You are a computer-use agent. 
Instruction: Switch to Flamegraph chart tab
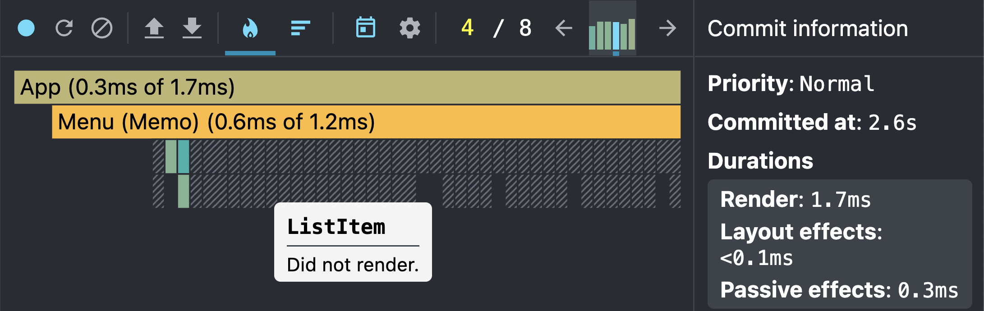point(250,28)
